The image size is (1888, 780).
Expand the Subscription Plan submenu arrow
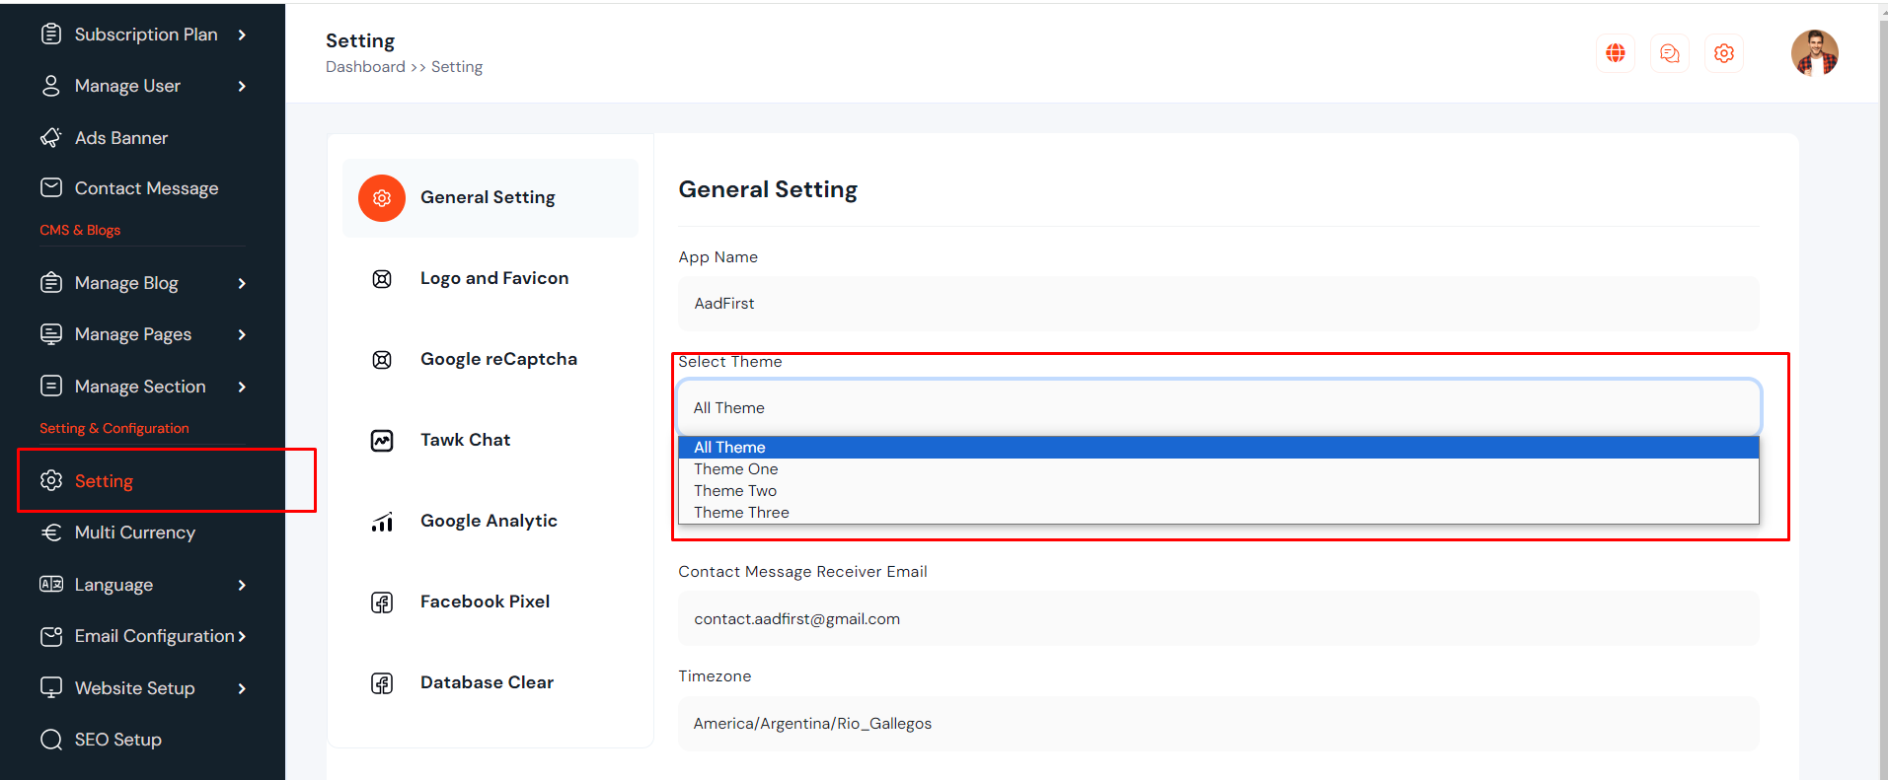(x=242, y=35)
